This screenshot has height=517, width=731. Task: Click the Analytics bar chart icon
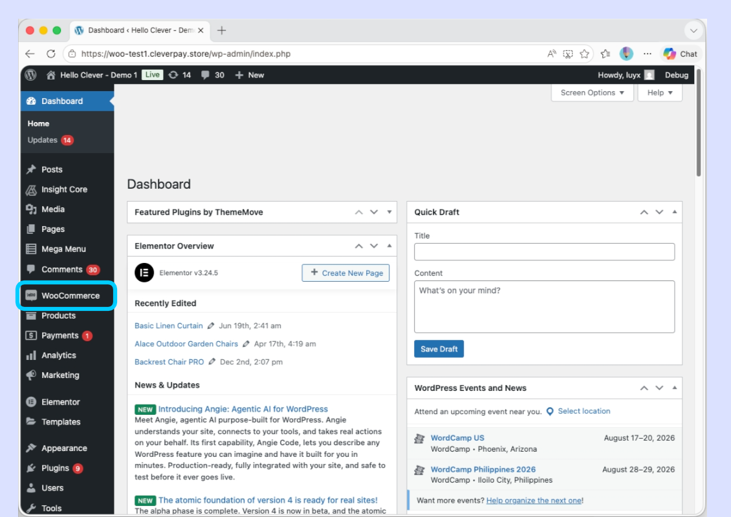pos(31,355)
